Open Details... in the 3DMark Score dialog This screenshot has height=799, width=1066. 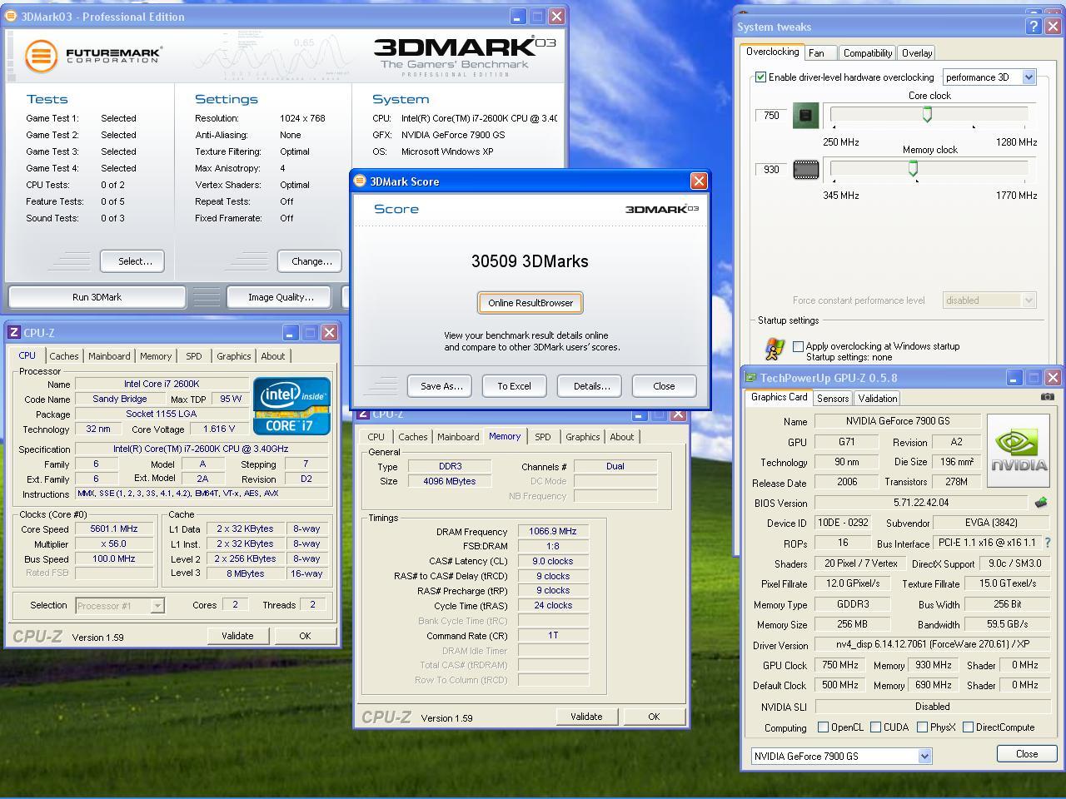(x=591, y=386)
